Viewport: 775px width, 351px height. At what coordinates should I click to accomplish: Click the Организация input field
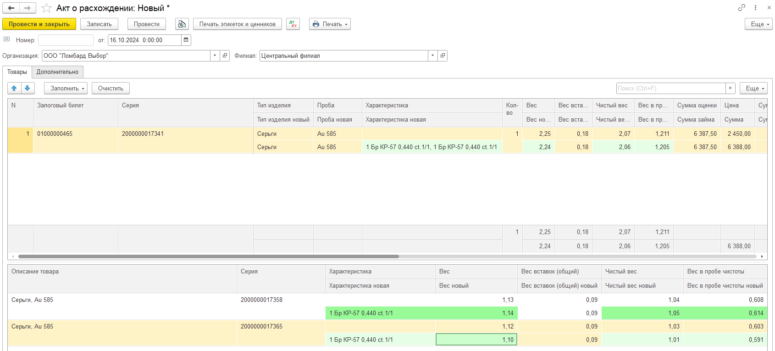[126, 56]
